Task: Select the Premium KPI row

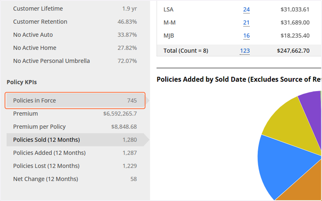Action: tap(75, 114)
